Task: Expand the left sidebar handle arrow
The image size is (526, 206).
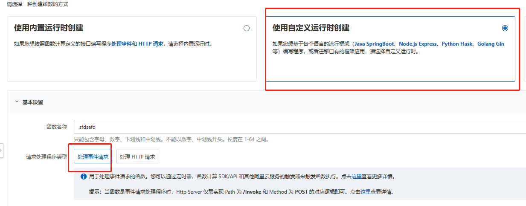Action: point(1,151)
